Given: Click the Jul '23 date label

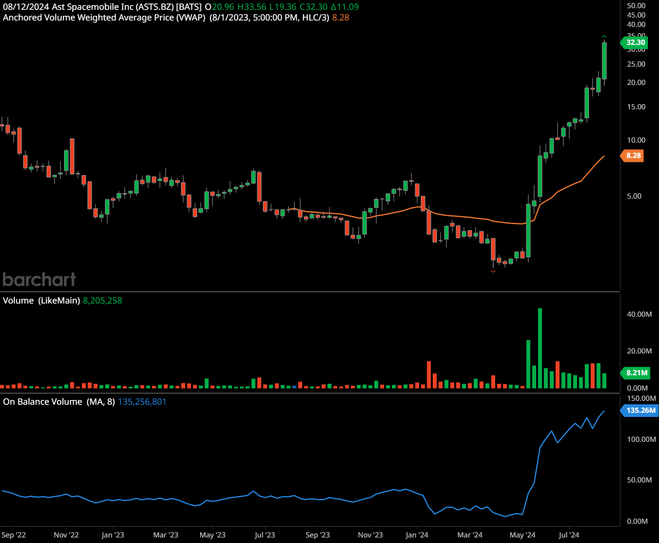Looking at the screenshot, I should 265,535.
